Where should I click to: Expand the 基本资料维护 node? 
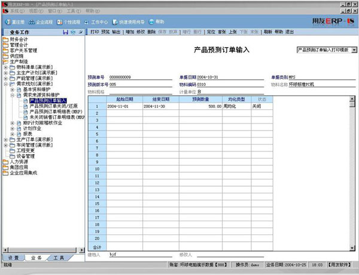coord(13,89)
